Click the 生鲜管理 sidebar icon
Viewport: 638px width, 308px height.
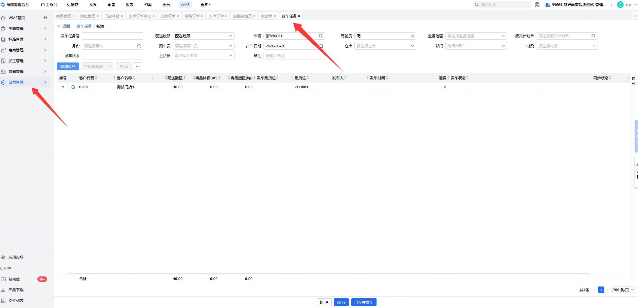pos(3,29)
